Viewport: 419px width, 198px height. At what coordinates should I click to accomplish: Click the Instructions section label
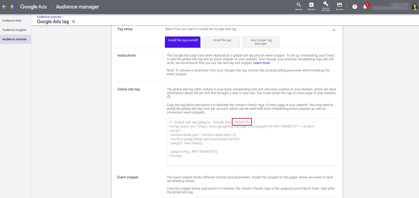[127, 55]
